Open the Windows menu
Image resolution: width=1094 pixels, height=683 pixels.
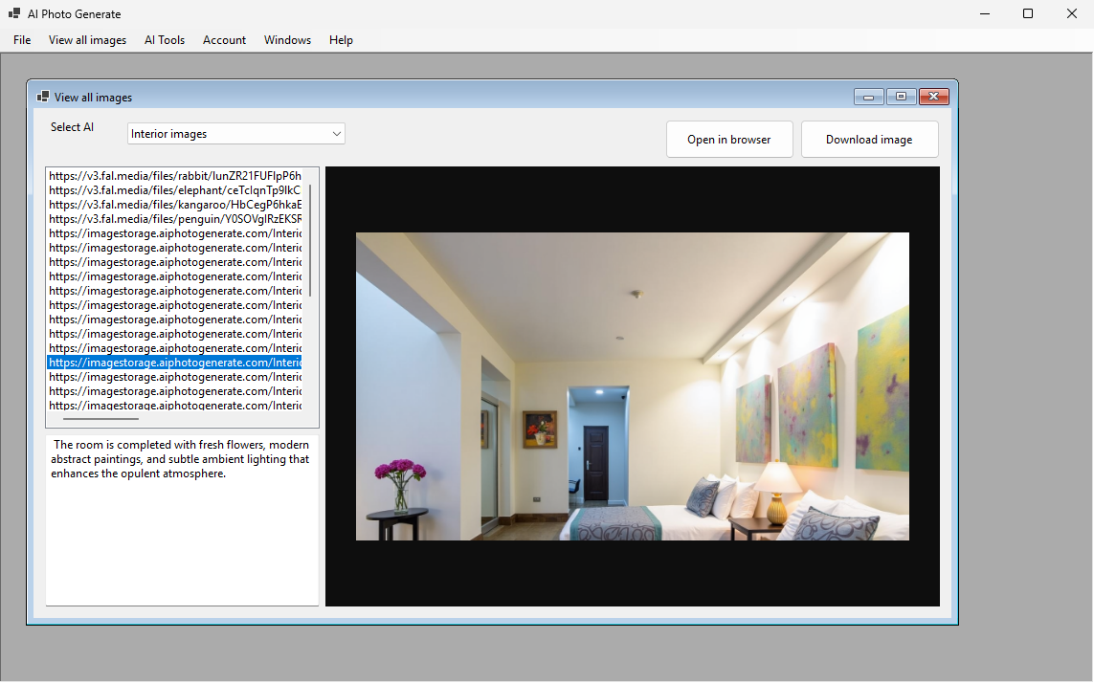(x=287, y=40)
